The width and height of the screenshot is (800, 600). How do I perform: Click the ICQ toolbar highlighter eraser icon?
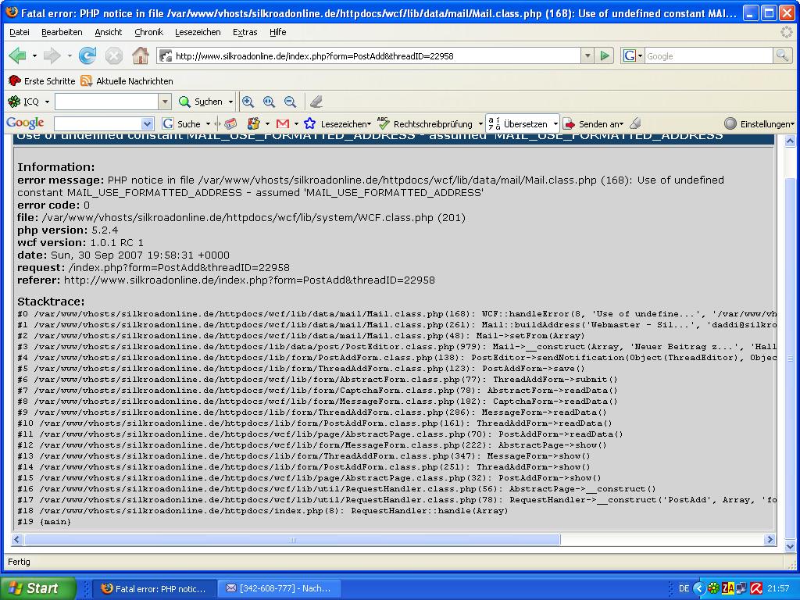tap(316, 102)
